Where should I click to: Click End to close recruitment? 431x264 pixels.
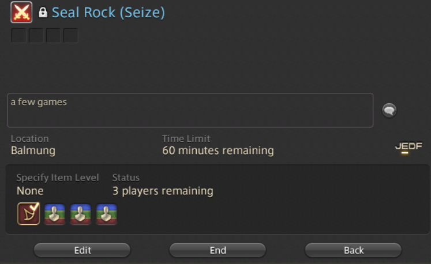click(218, 250)
